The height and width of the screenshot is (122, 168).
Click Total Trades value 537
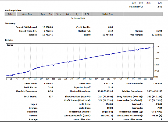point(51,97)
